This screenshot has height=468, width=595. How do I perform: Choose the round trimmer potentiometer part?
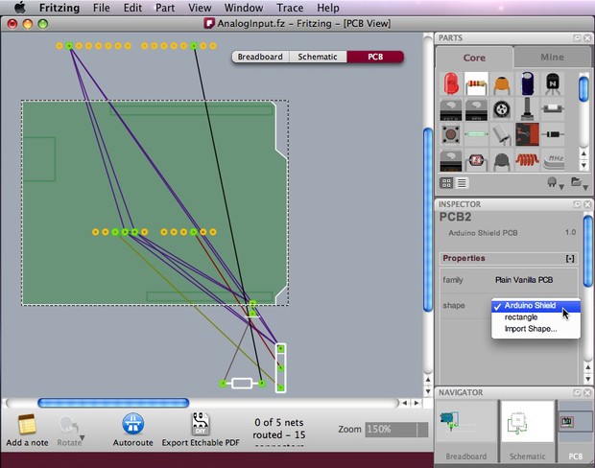[501, 109]
